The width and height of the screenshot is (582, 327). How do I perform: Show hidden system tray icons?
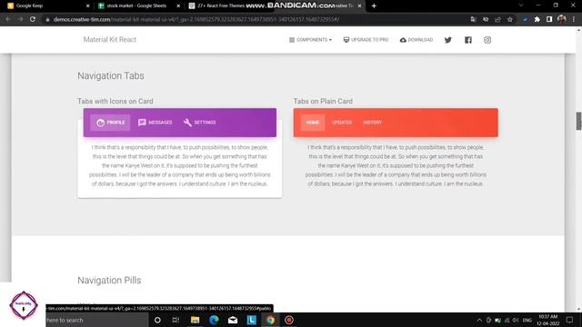click(479, 320)
